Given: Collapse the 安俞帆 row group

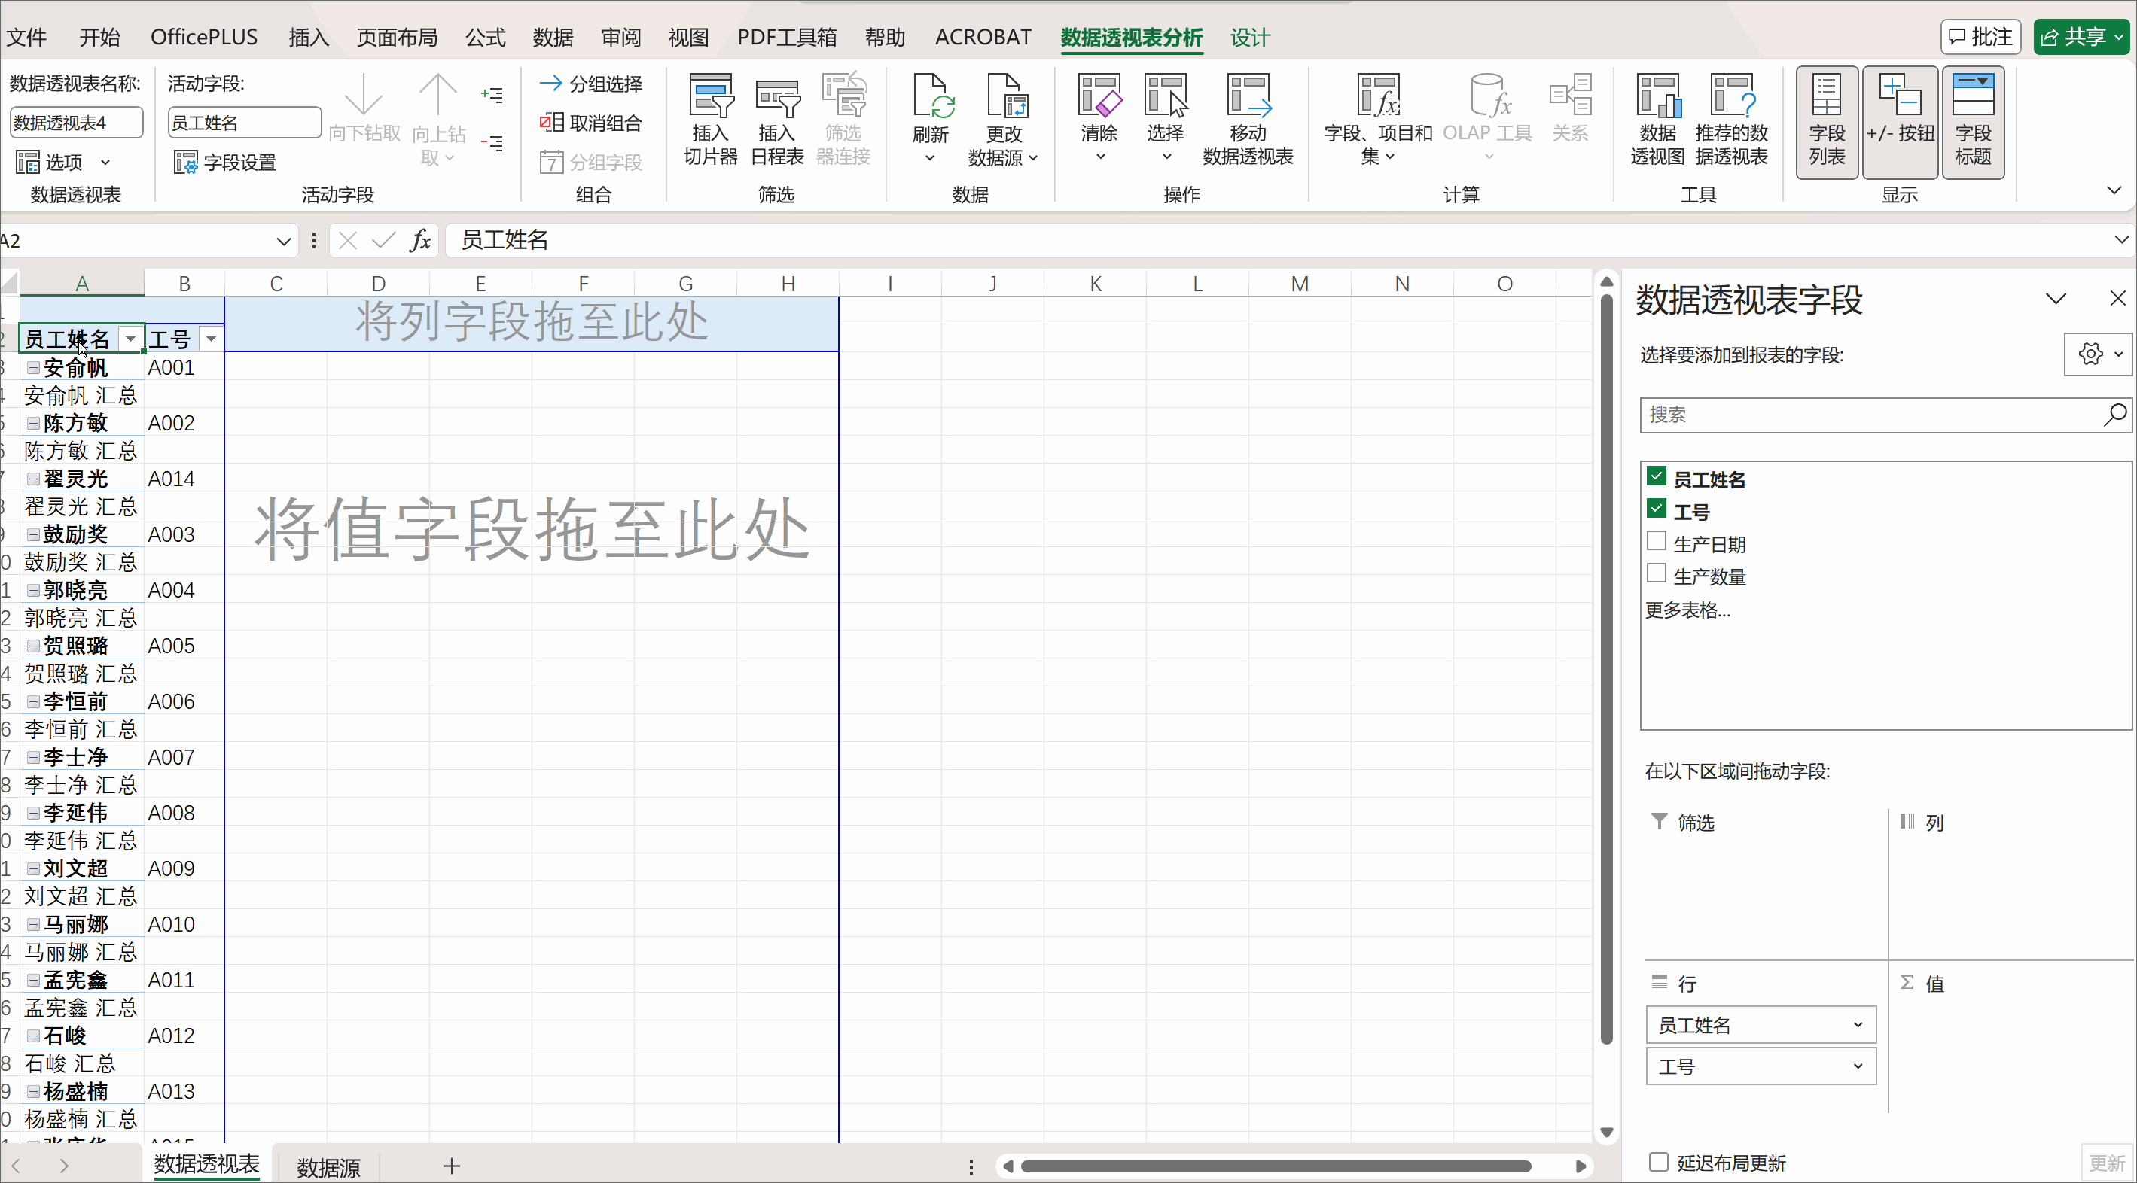Looking at the screenshot, I should pos(33,367).
